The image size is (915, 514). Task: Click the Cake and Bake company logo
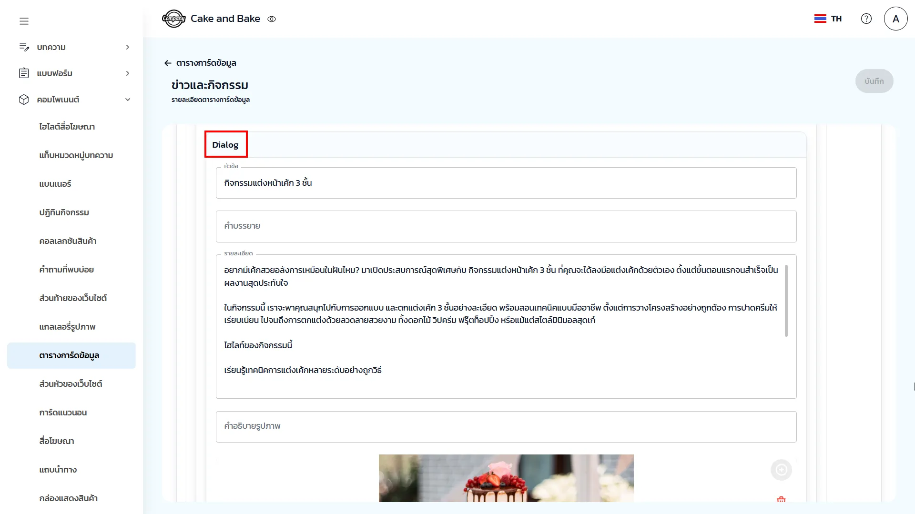coord(173,19)
